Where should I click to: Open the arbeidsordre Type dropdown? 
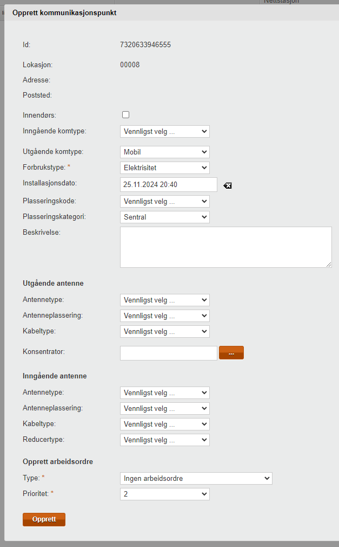pos(196,479)
